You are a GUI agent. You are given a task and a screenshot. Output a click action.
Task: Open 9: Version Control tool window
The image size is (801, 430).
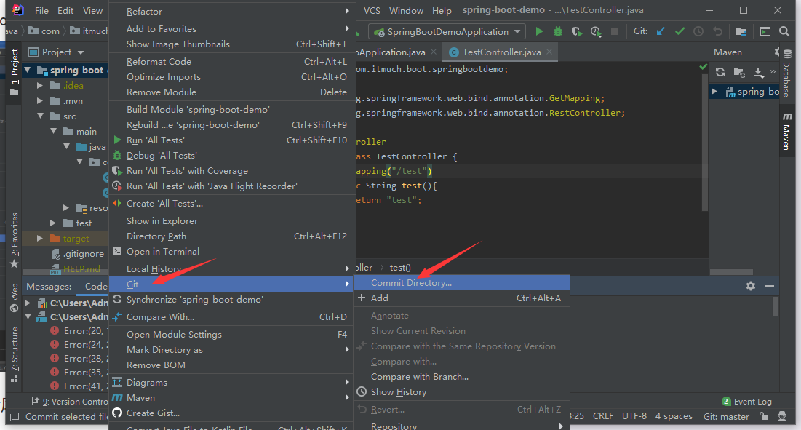[69, 402]
